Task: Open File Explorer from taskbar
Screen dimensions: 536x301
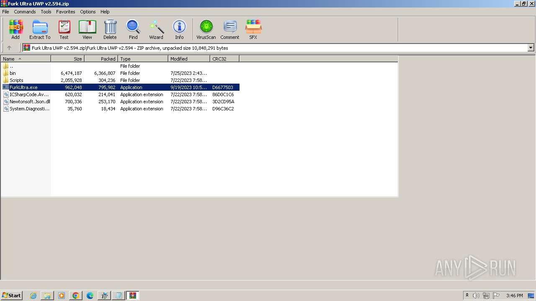Action: (47, 296)
